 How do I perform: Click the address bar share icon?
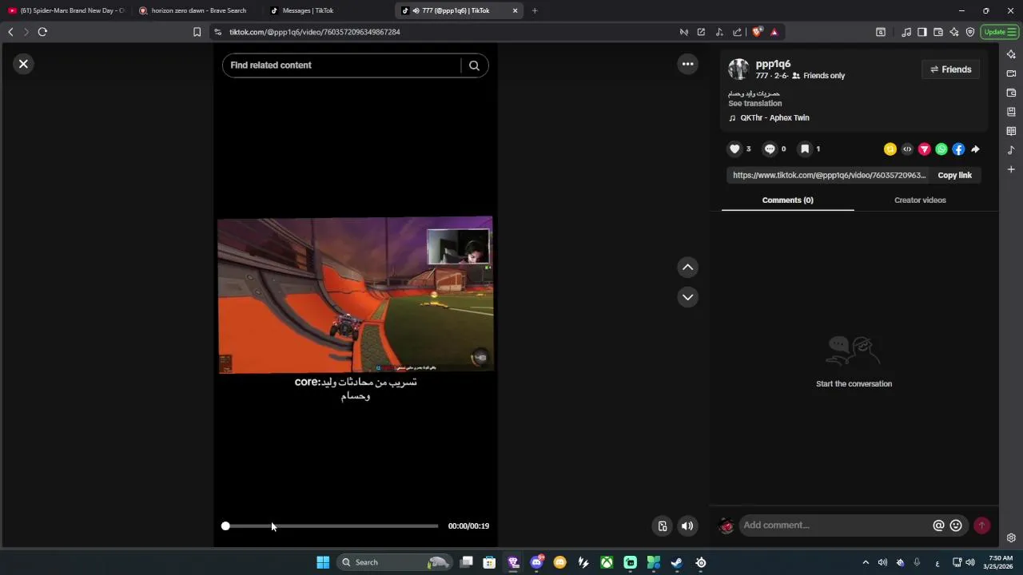point(737,32)
